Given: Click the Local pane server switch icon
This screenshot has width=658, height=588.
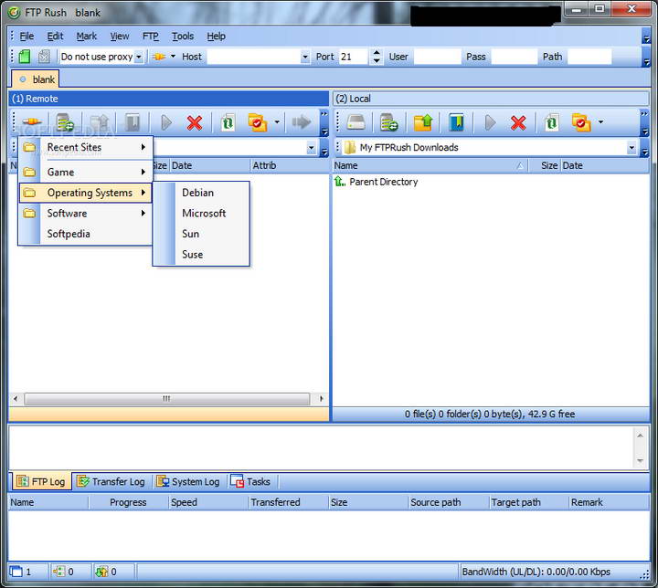Looking at the screenshot, I should (x=388, y=122).
